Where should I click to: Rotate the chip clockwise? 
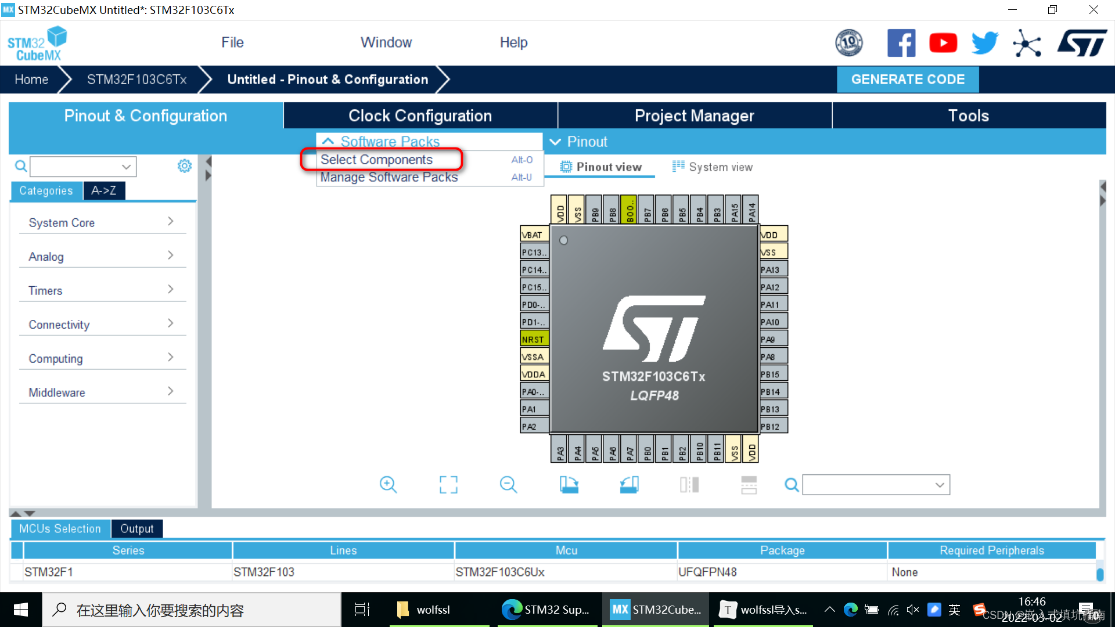coord(569,484)
